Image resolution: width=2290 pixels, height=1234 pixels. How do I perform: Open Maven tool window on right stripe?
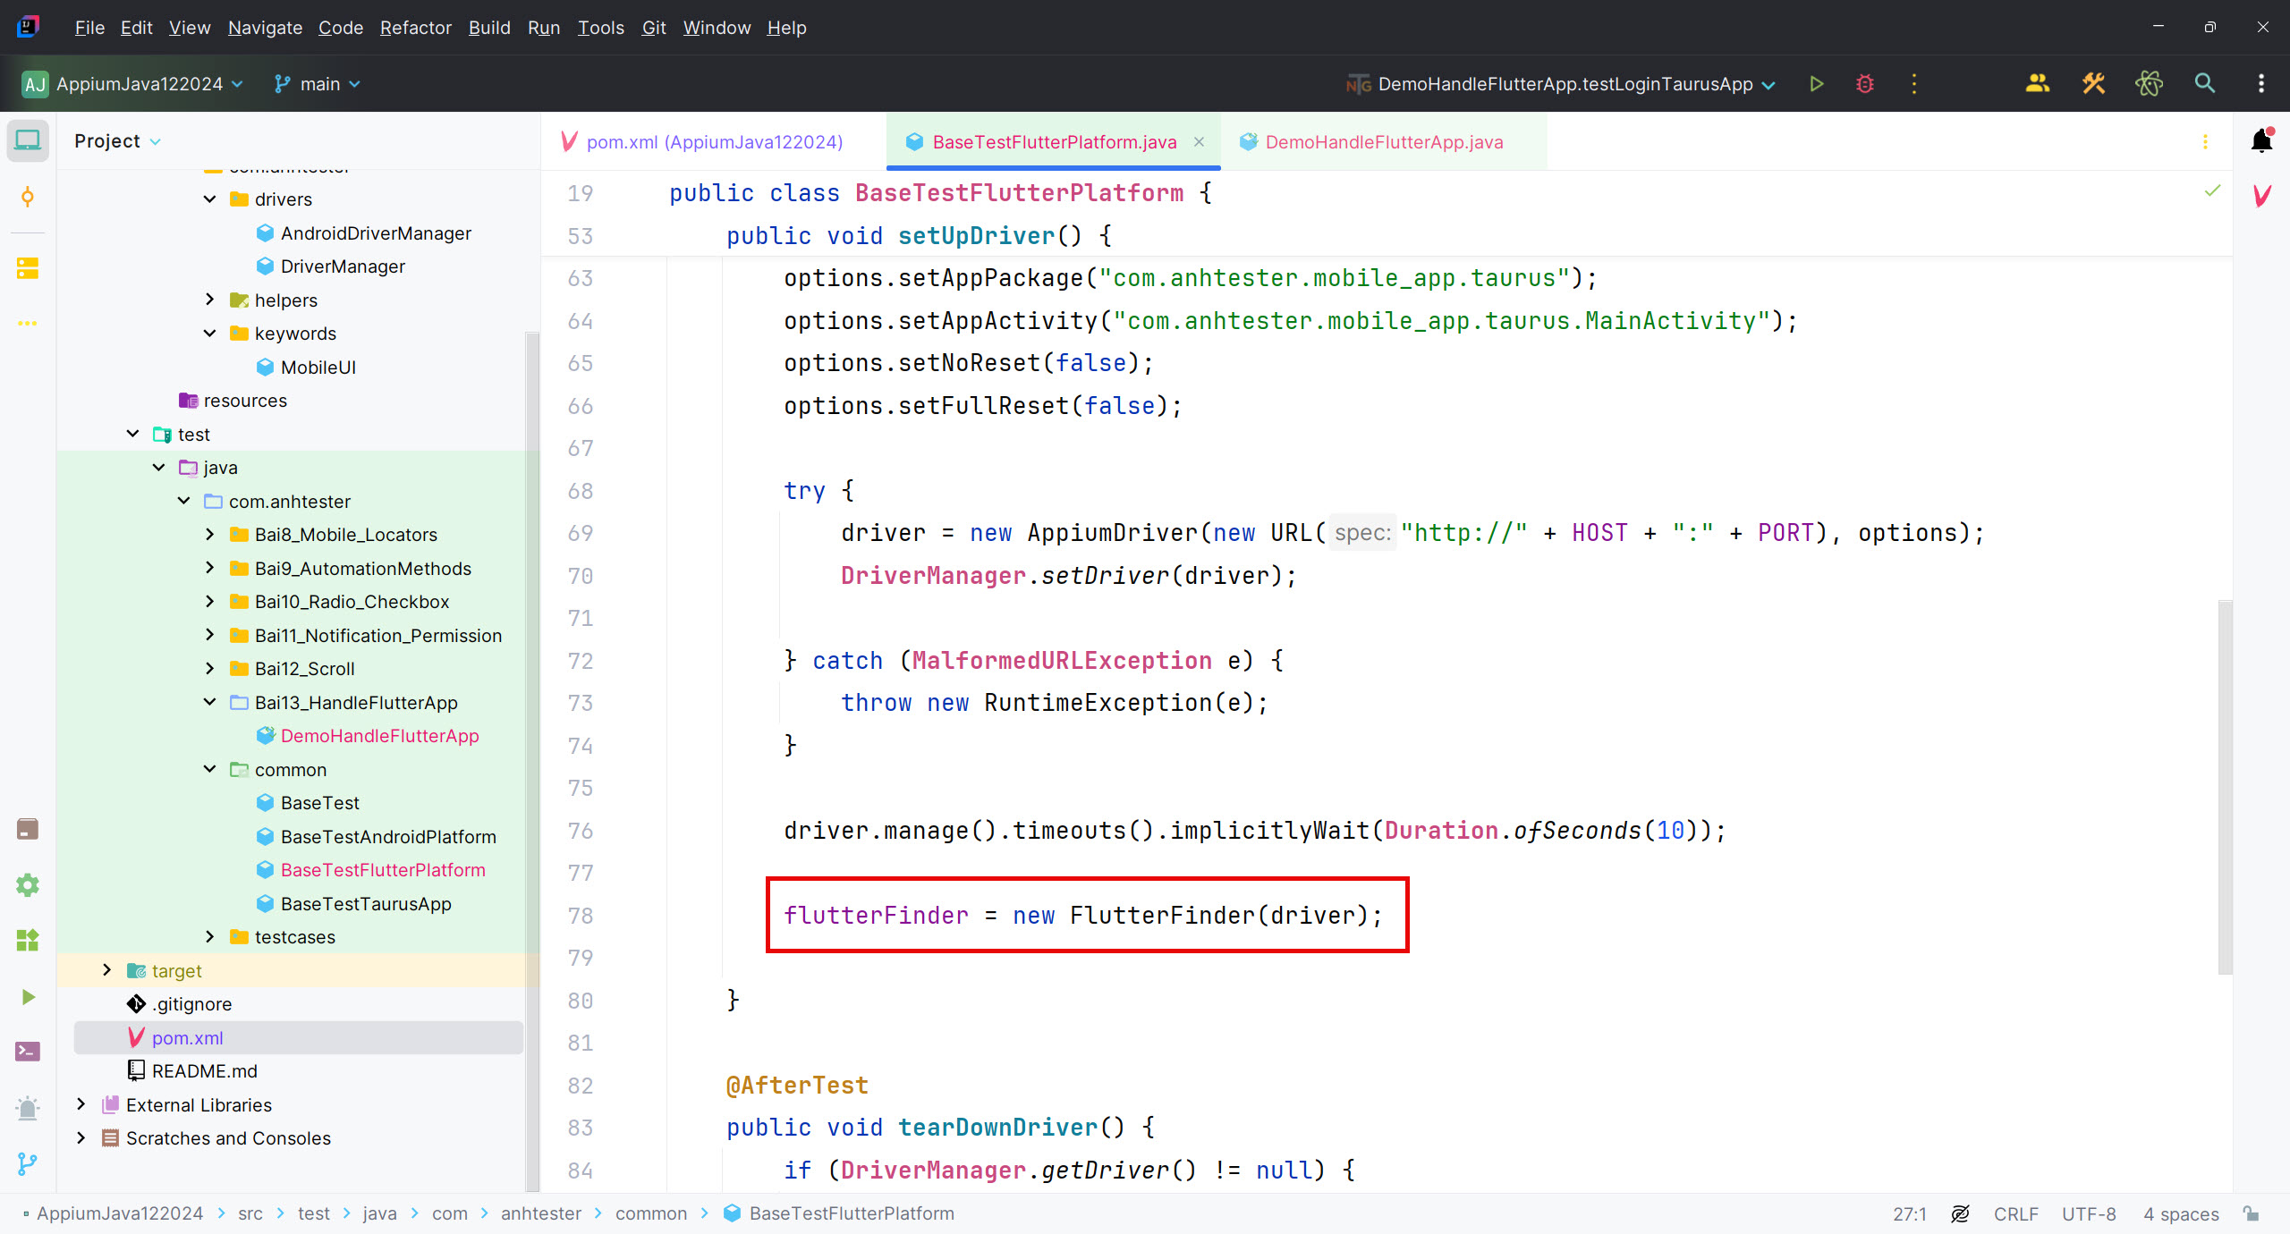point(2262,196)
